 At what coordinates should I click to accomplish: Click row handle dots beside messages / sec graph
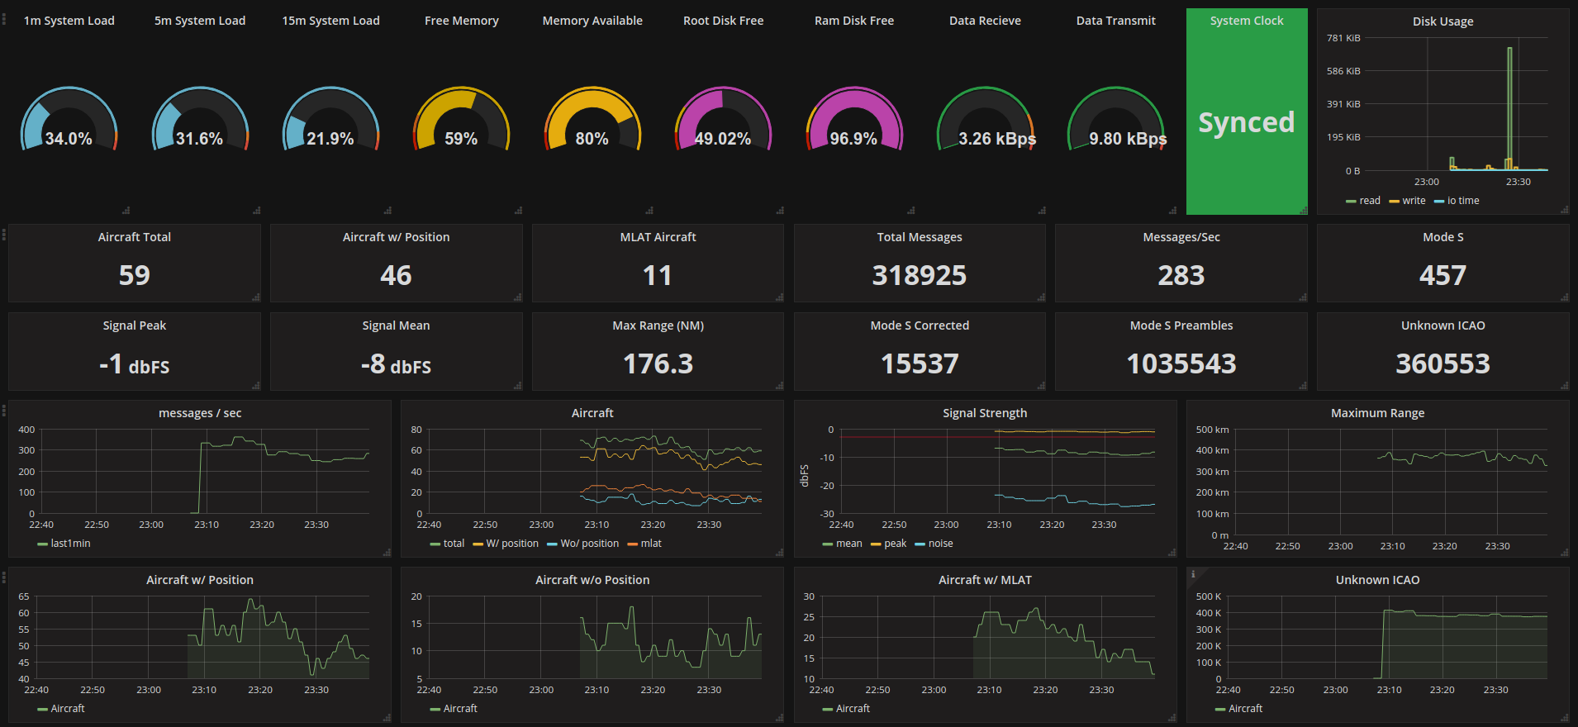click(4, 411)
